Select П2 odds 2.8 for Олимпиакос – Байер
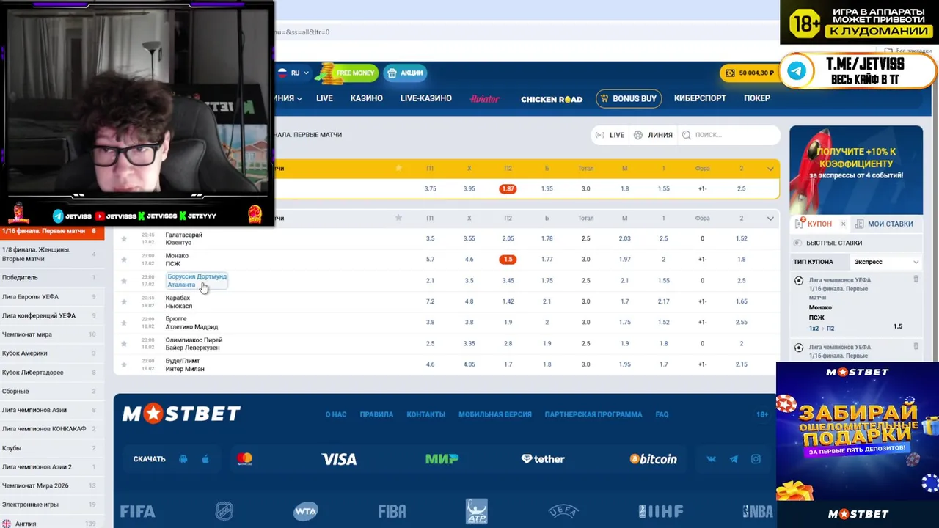 (x=508, y=344)
